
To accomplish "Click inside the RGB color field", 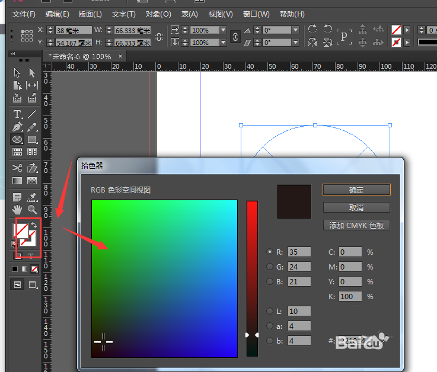I will (164, 278).
